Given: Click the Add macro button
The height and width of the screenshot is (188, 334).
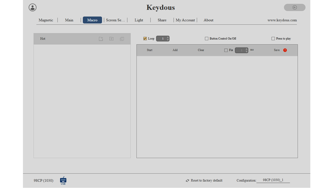Looking at the screenshot, I should (x=175, y=50).
